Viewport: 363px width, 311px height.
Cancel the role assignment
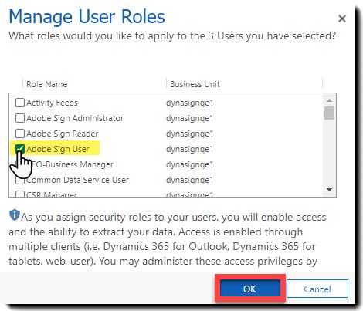pos(317,289)
